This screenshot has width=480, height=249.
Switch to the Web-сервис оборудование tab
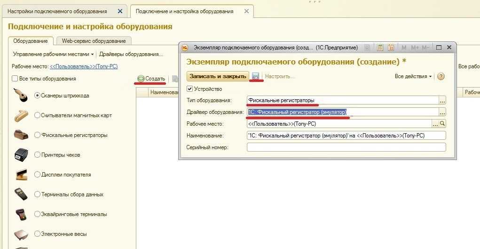click(x=93, y=41)
